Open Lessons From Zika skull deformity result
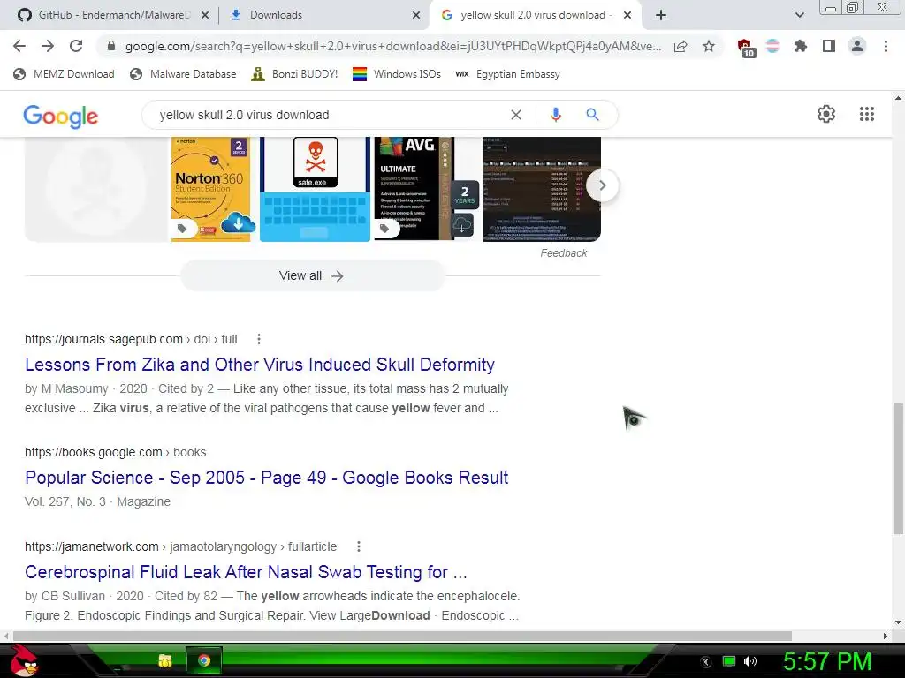The image size is (905, 678). click(x=260, y=365)
